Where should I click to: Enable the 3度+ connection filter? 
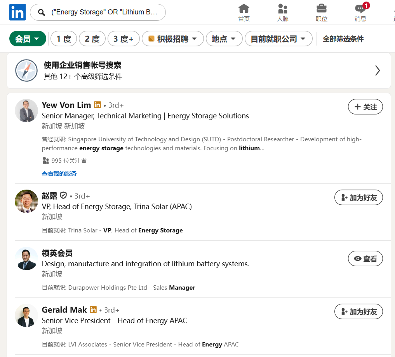(124, 39)
